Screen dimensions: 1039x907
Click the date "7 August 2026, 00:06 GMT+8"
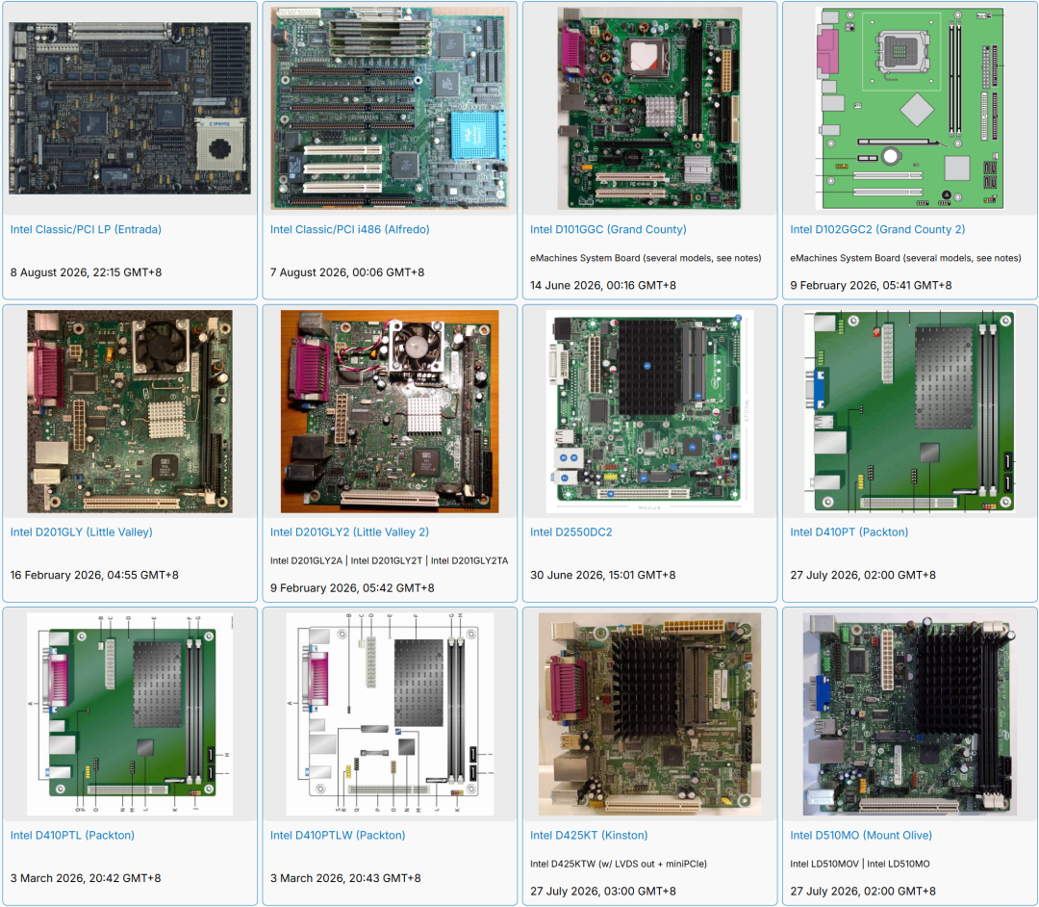click(347, 272)
